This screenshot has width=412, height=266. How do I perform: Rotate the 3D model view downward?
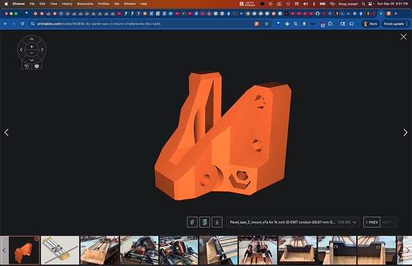tap(32, 60)
